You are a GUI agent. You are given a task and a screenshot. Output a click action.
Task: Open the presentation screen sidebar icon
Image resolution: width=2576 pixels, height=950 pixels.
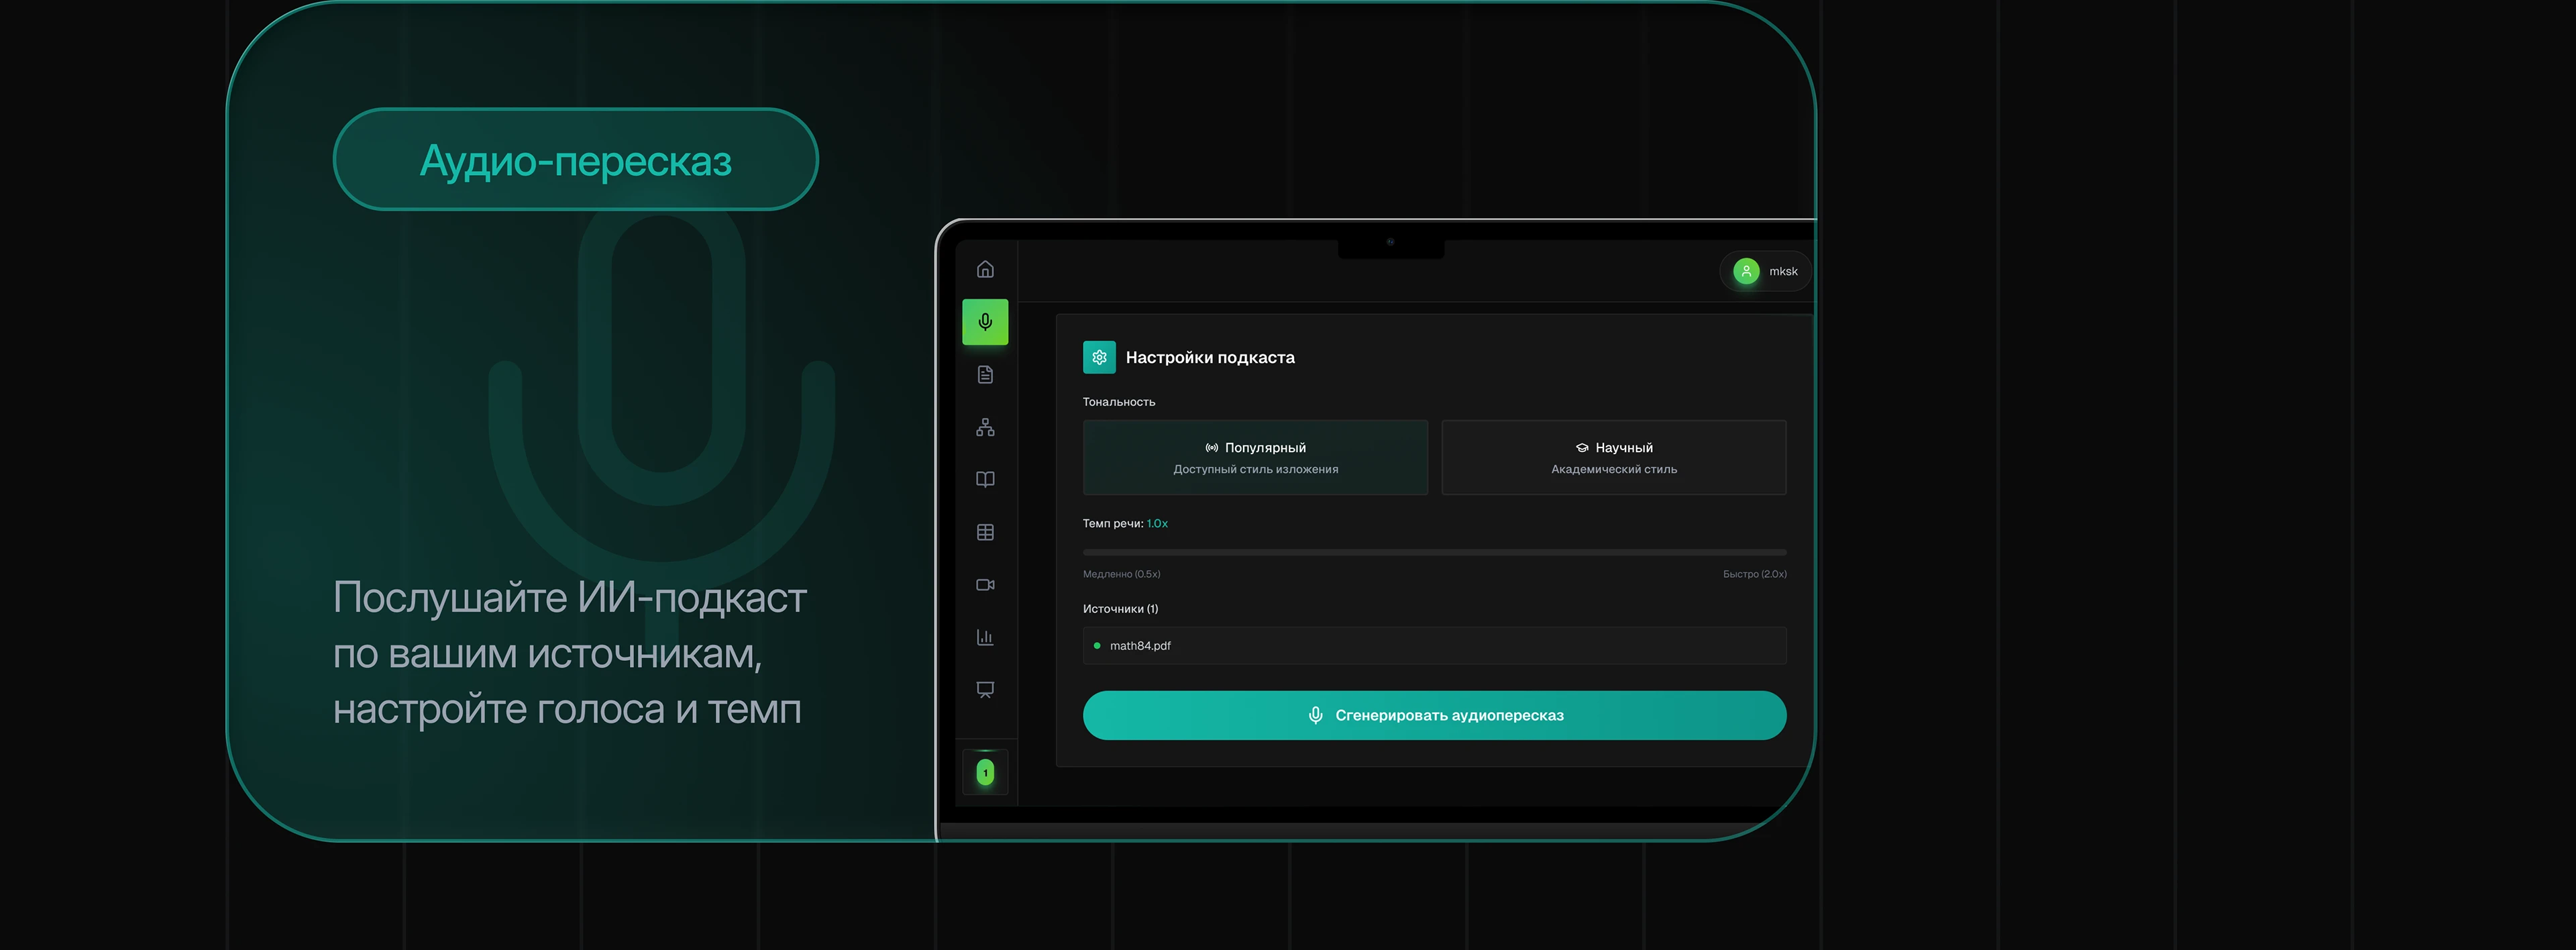coord(985,690)
